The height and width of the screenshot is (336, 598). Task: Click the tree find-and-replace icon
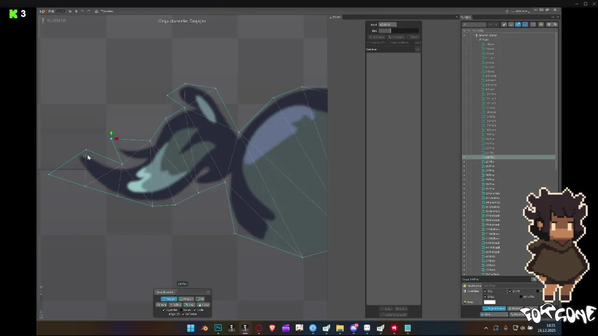[541, 24]
